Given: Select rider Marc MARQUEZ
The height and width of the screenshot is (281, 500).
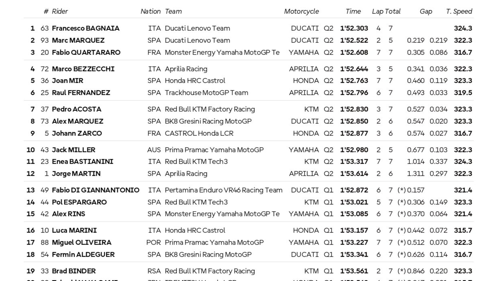Looking at the screenshot, I should click(78, 40).
